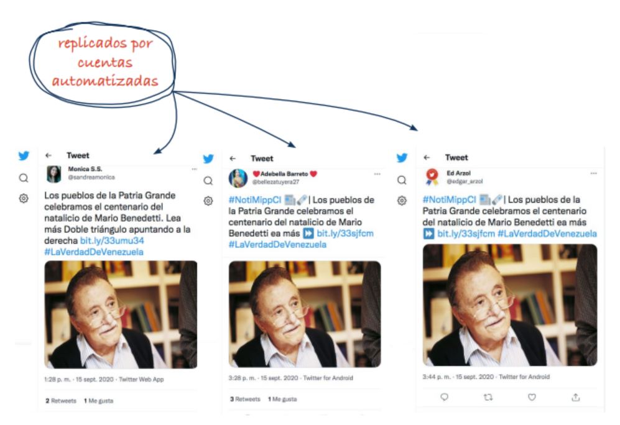View 3 Retweets on Adebella Barreto tweet
The image size is (620, 425).
tap(245, 400)
